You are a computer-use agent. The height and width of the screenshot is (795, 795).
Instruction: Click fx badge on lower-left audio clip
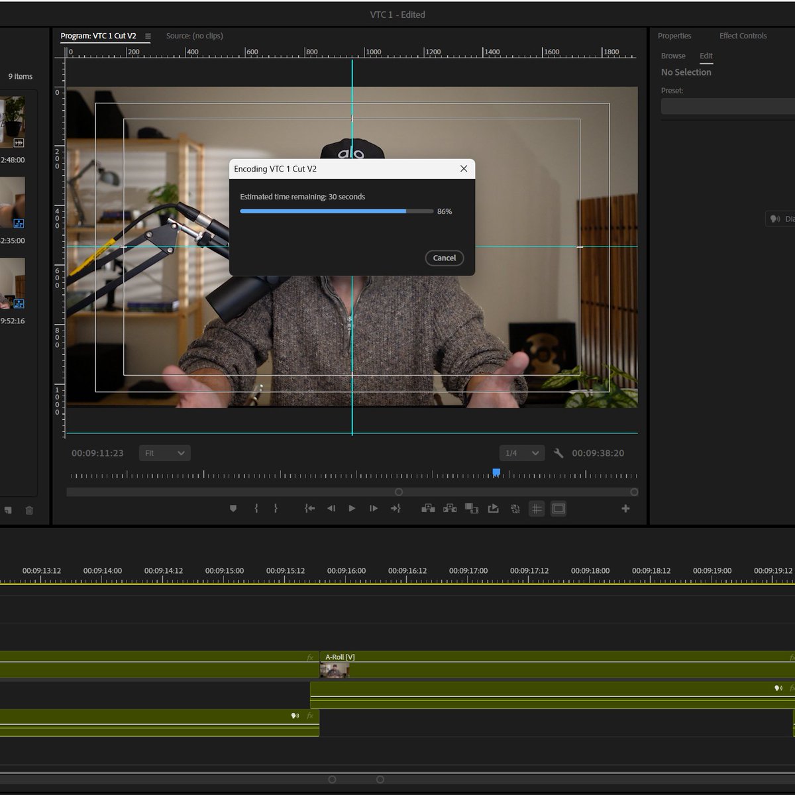click(310, 716)
